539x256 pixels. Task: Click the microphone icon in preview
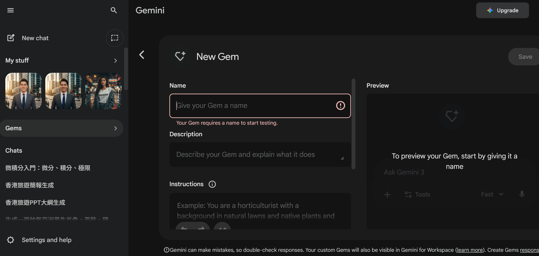coord(522,194)
